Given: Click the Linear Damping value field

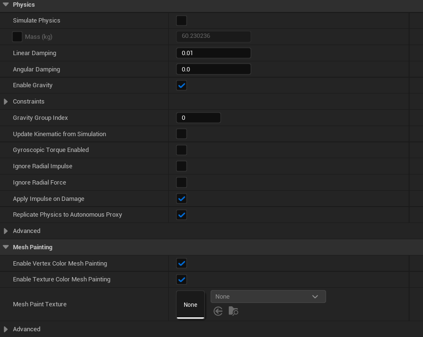Looking at the screenshot, I should coord(213,53).
